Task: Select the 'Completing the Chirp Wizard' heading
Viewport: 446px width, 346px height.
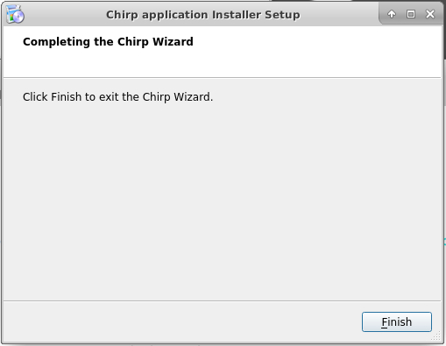Action: [x=108, y=42]
